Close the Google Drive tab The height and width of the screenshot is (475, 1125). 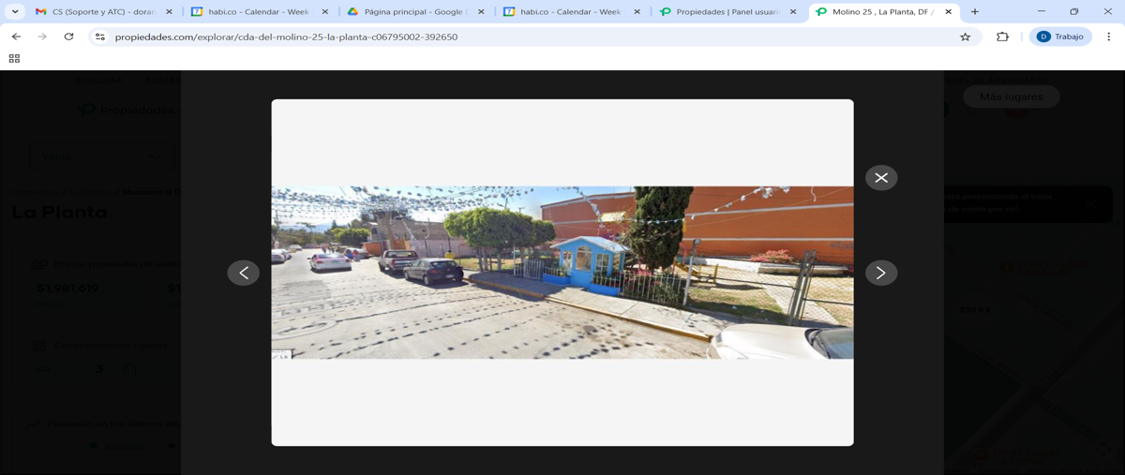481,12
